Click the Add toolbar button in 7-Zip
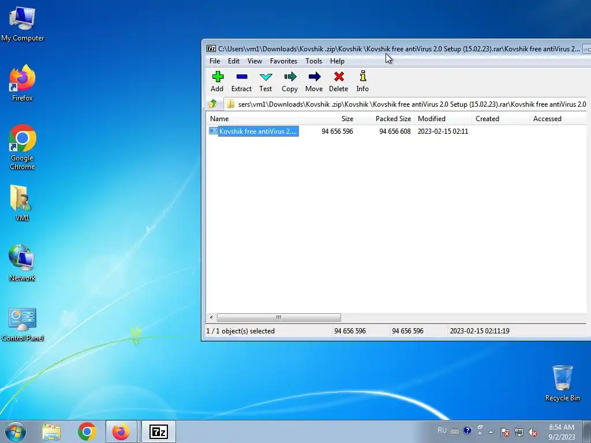Image resolution: width=591 pixels, height=443 pixels. 217,81
